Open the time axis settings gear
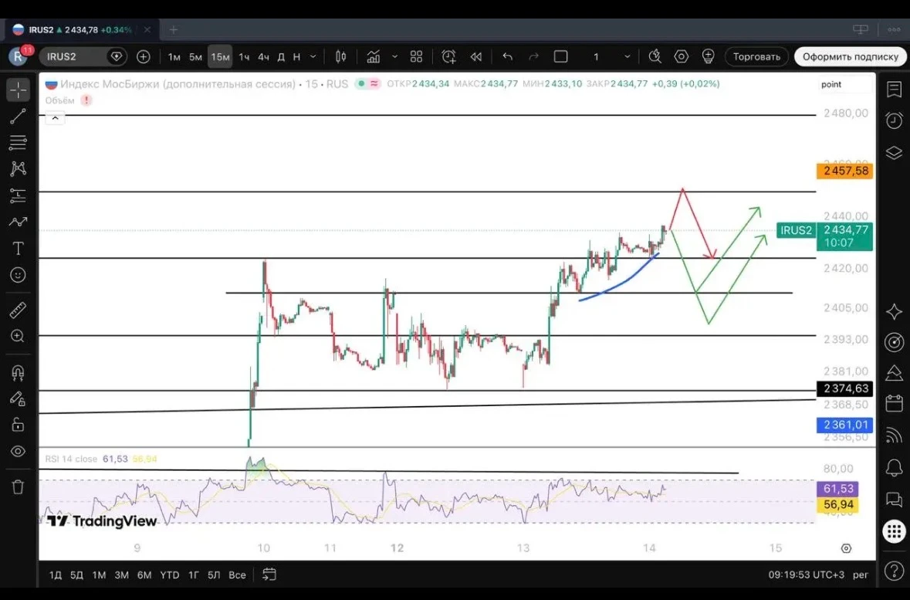 (x=846, y=548)
